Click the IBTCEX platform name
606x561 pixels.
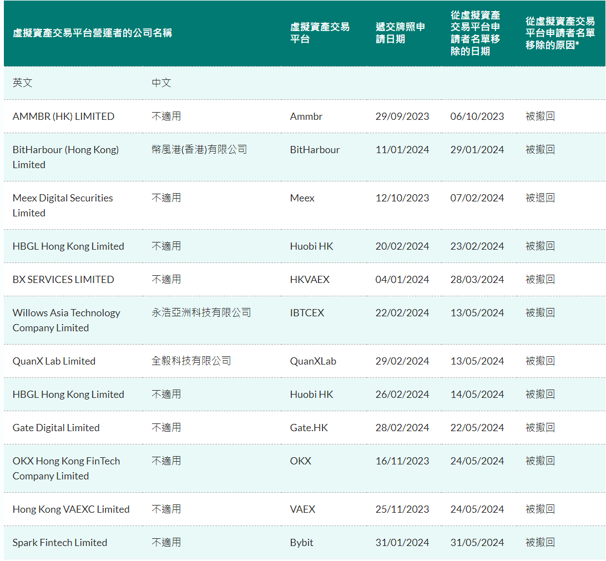click(307, 313)
